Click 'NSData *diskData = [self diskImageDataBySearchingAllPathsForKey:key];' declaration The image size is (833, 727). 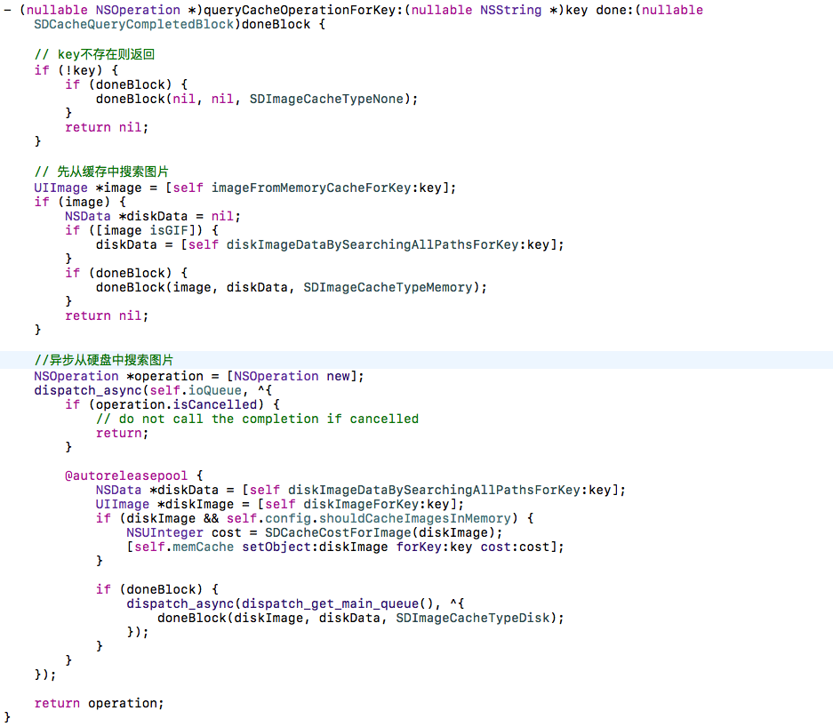360,491
